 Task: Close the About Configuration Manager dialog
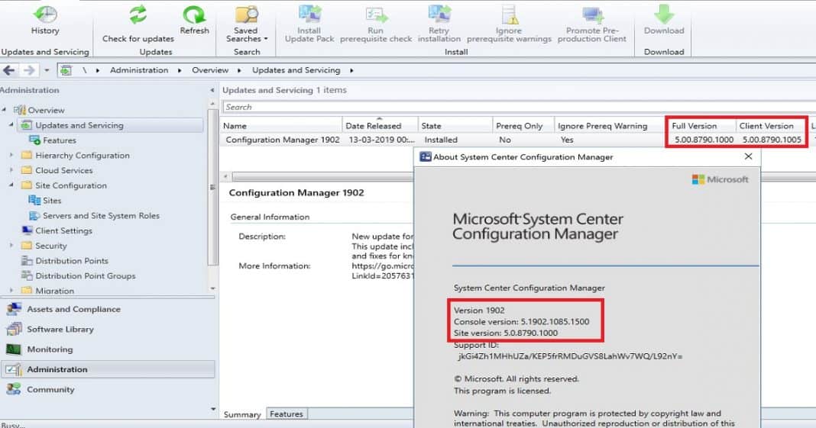point(748,156)
